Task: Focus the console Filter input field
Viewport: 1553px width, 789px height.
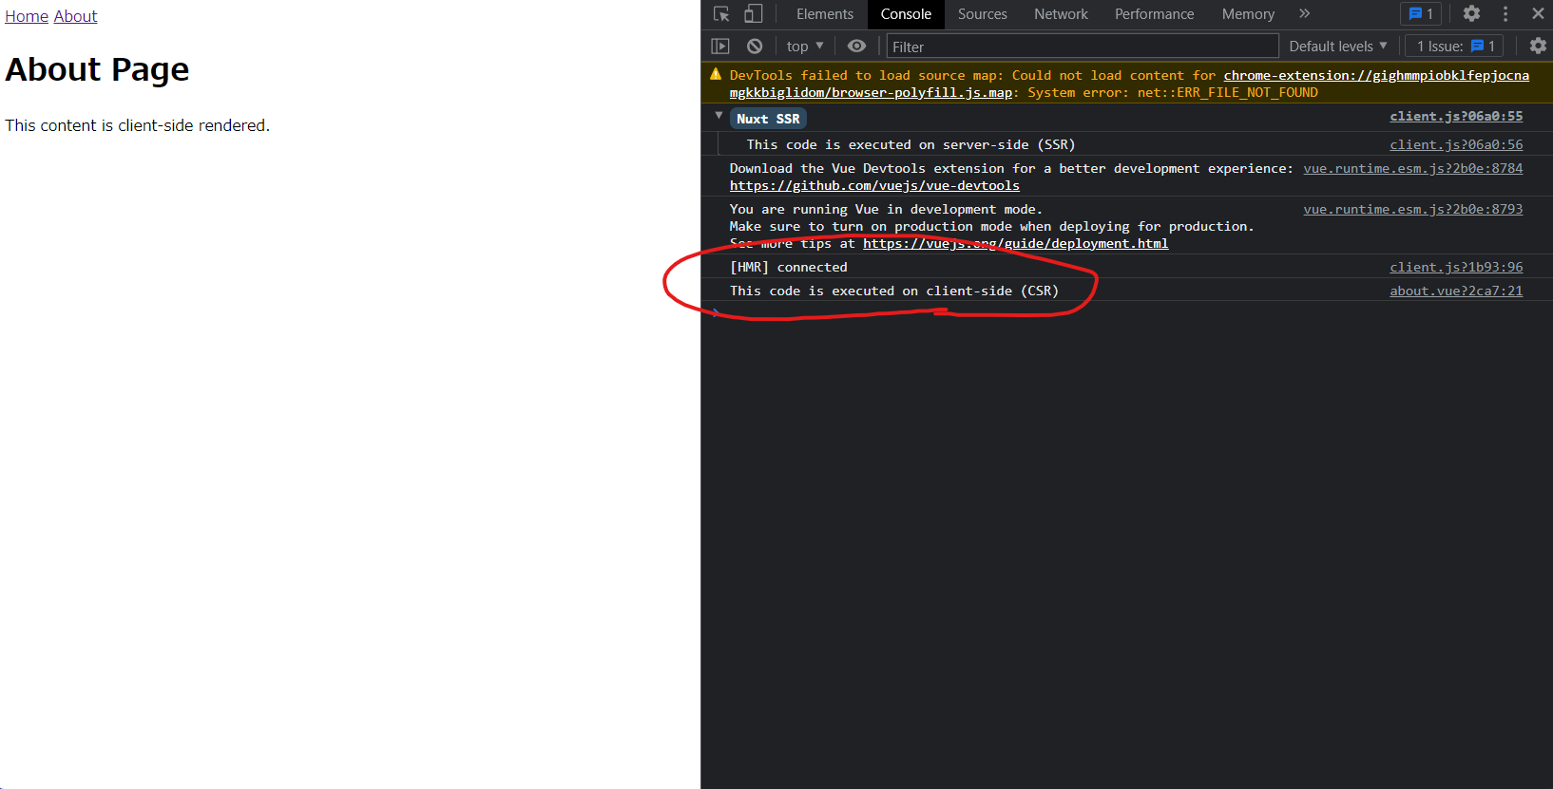Action: (x=1083, y=47)
